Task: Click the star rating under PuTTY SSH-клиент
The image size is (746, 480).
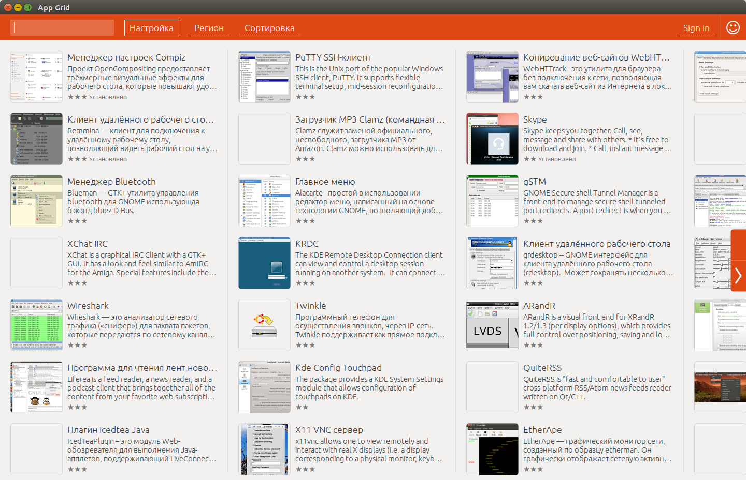Action: tap(305, 97)
